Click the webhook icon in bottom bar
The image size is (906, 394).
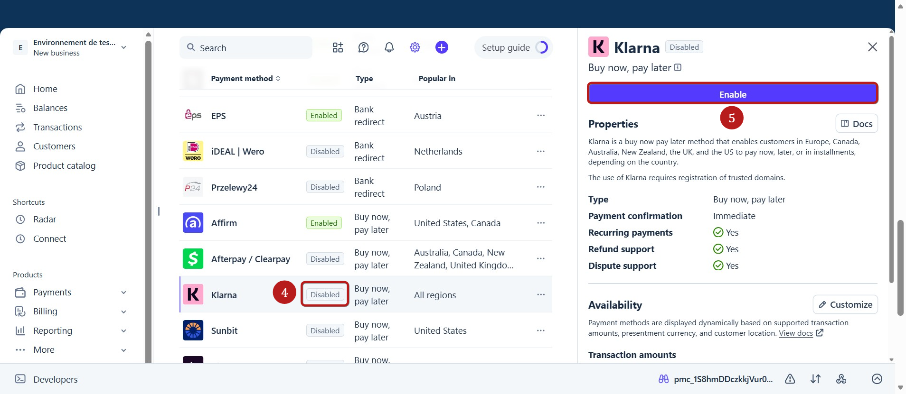pos(841,379)
